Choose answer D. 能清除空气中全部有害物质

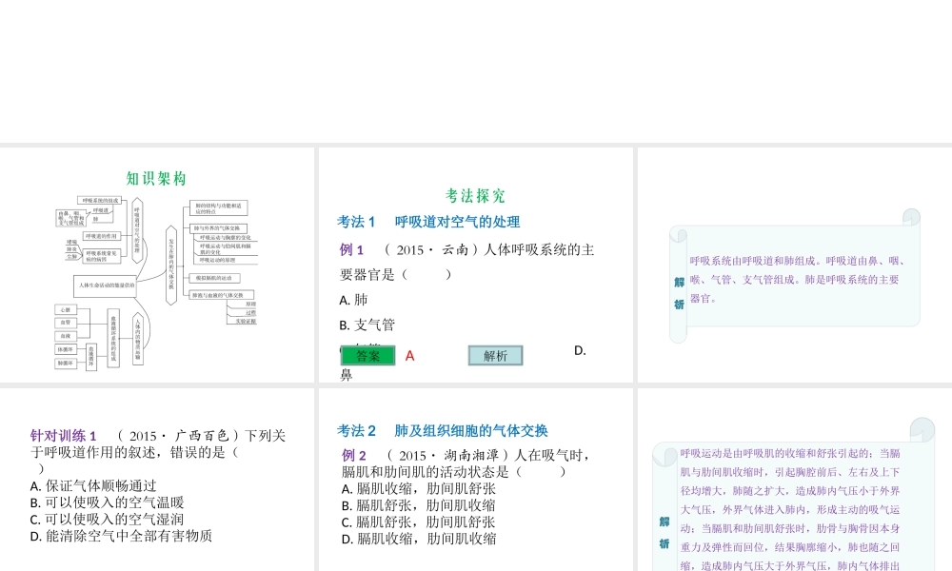121,536
